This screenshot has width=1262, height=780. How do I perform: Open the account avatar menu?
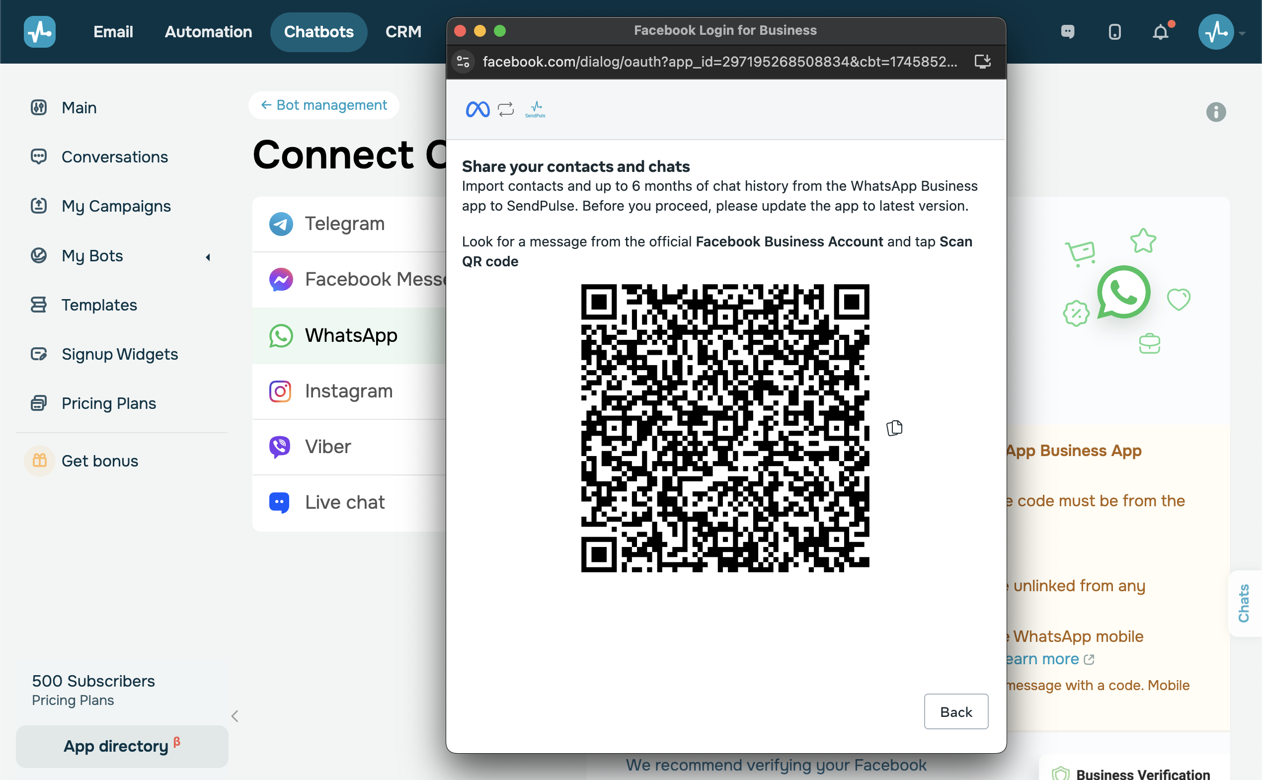tap(1216, 31)
